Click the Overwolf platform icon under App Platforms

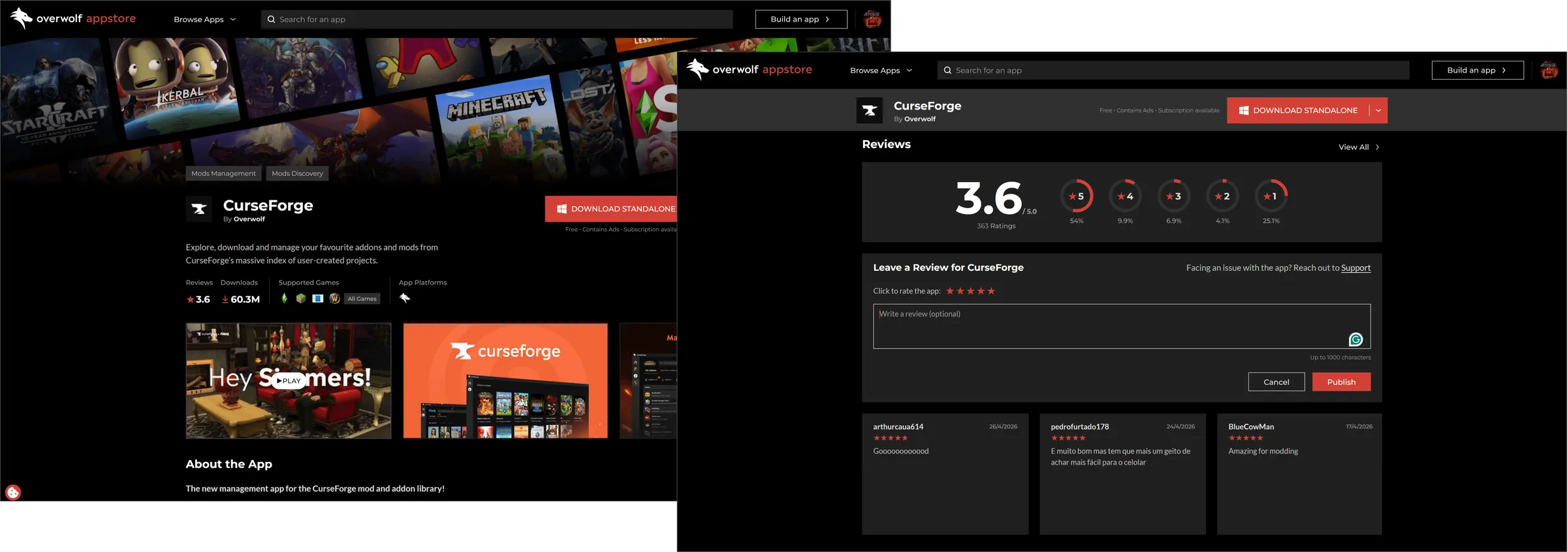click(x=405, y=298)
